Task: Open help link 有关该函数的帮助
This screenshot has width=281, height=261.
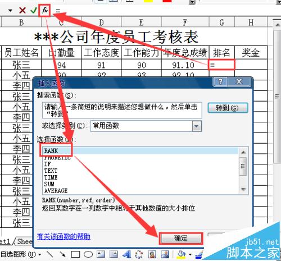Action: pyautogui.click(x=64, y=237)
